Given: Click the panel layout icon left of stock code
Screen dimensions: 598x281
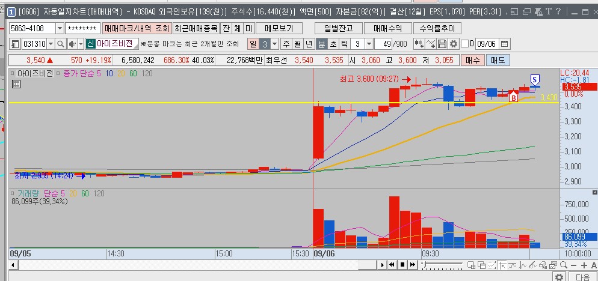Looking at the screenshot, I should 15,44.
